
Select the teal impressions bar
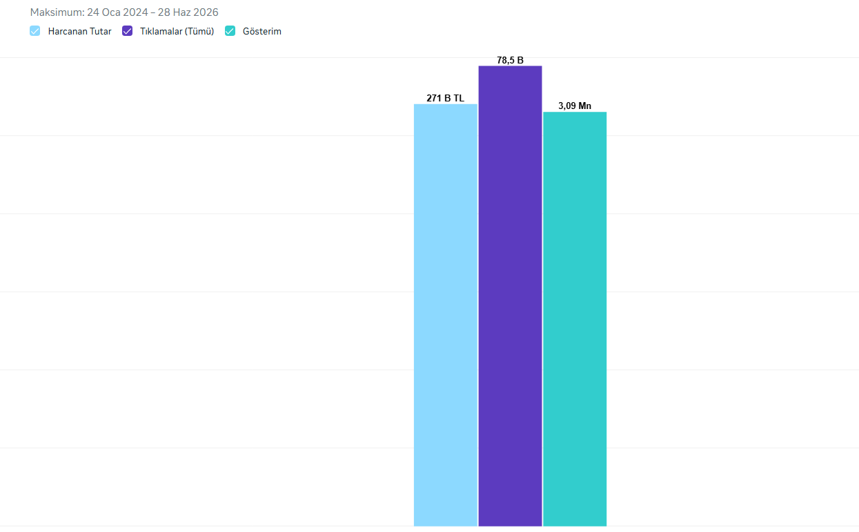coord(575,319)
